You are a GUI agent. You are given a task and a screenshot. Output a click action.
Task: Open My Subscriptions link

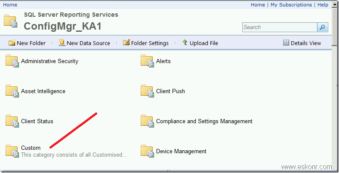point(291,5)
